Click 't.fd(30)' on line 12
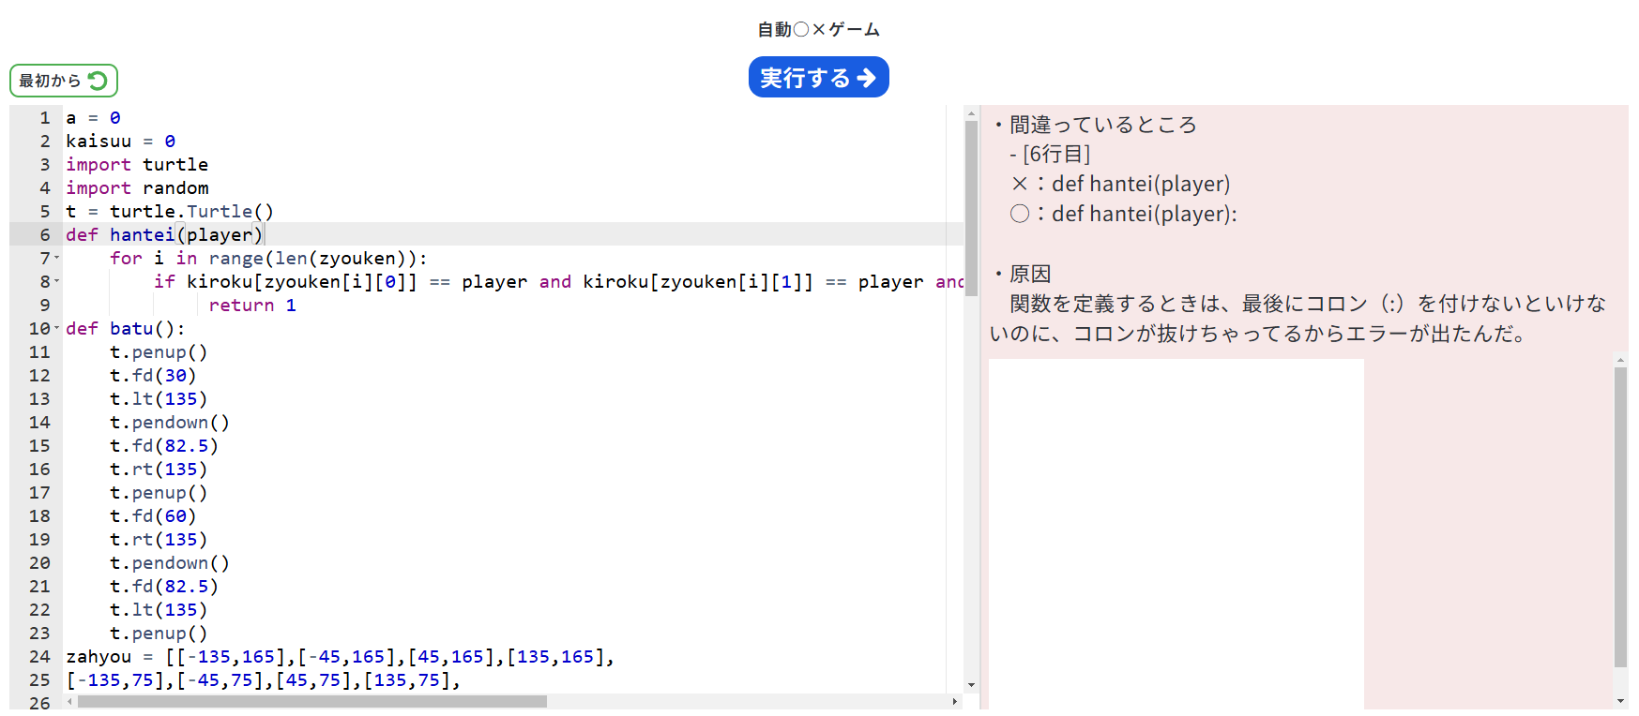This screenshot has width=1639, height=716. pos(153,375)
